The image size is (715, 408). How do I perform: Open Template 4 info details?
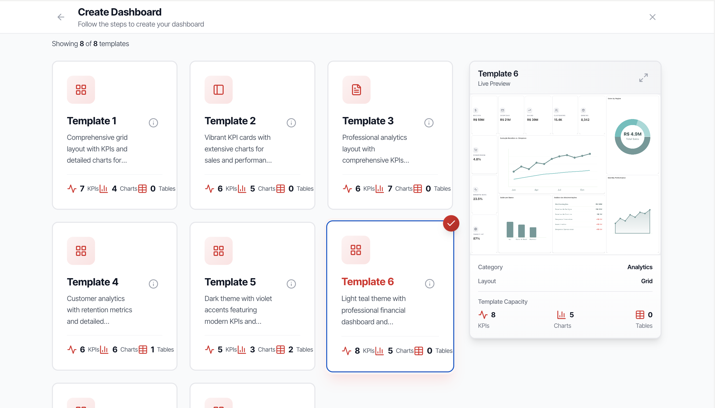point(153,284)
